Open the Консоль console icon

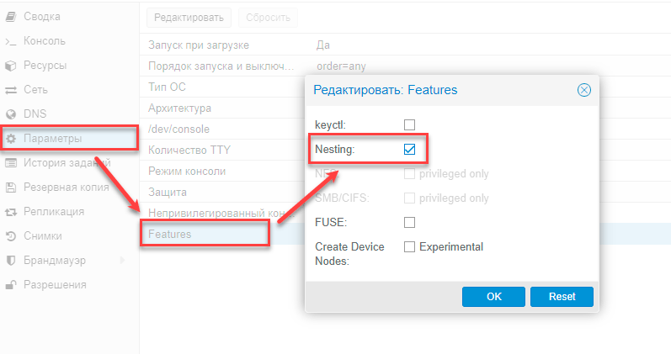click(x=11, y=41)
